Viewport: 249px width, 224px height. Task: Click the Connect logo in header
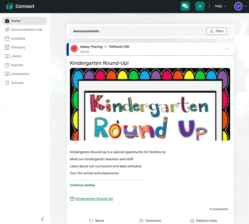(x=10, y=6)
